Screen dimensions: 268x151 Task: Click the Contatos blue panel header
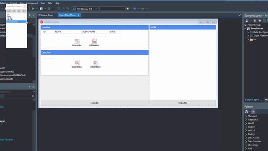click(95, 52)
